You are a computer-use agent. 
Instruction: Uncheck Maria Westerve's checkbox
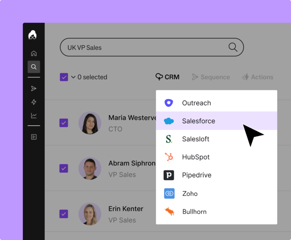click(64, 123)
